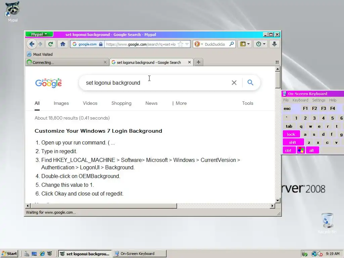
Task: Click in the Google search text field
Action: tap(156, 83)
